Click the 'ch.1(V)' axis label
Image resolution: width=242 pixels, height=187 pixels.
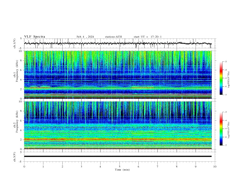15,43
